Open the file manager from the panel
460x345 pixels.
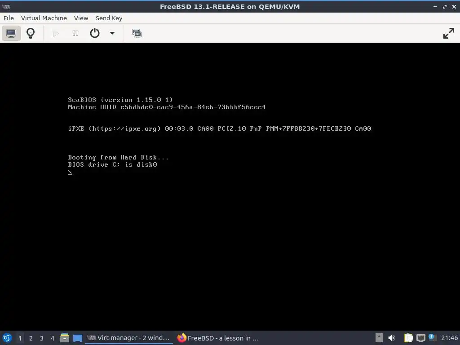click(65, 338)
